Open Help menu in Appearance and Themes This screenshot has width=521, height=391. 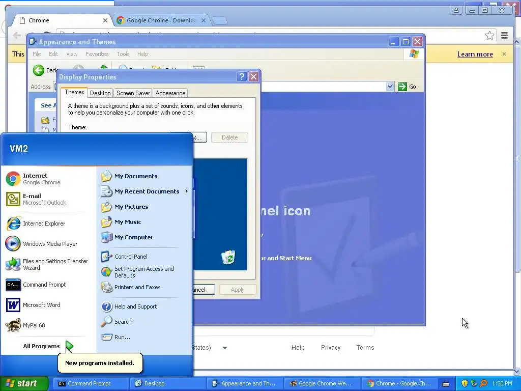143,54
